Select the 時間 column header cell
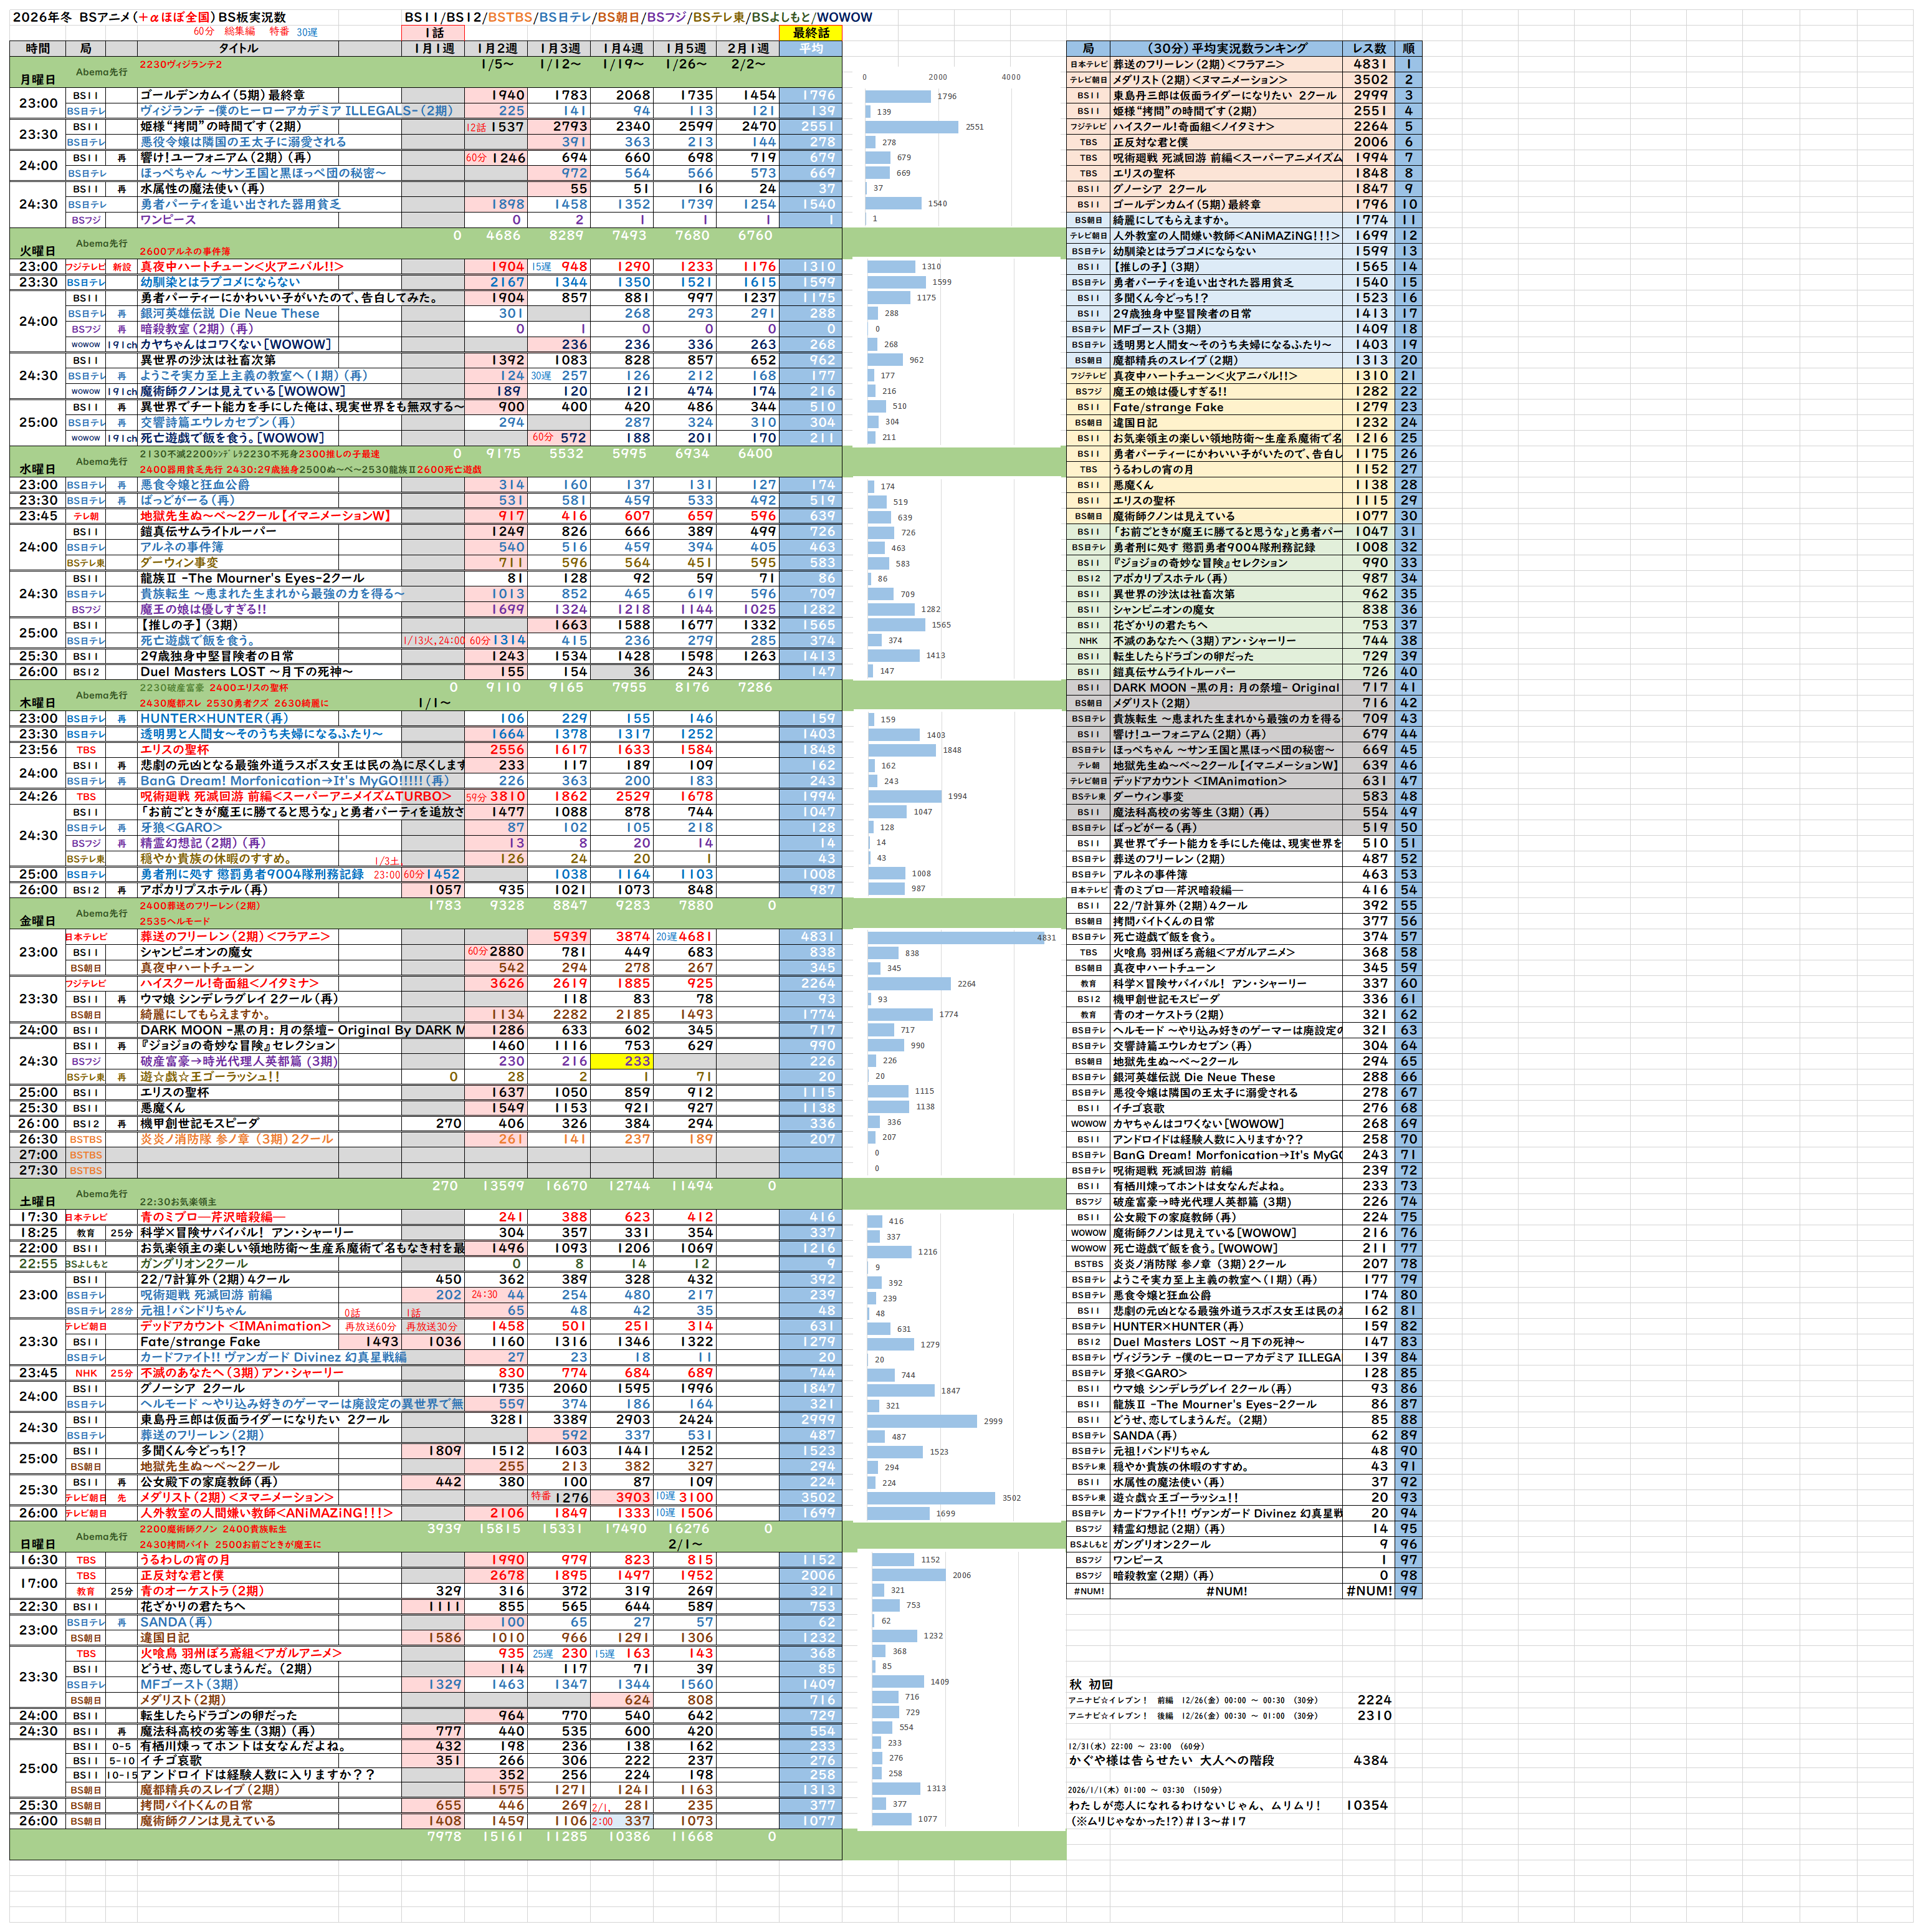1923x1932 pixels. (x=37, y=48)
